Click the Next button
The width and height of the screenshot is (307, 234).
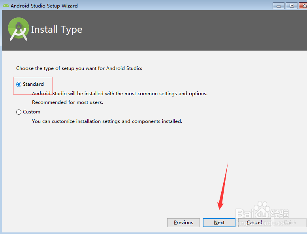(x=219, y=223)
